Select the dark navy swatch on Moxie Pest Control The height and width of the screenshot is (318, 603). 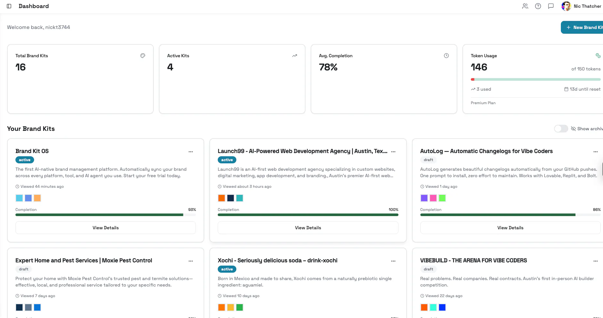19,307
